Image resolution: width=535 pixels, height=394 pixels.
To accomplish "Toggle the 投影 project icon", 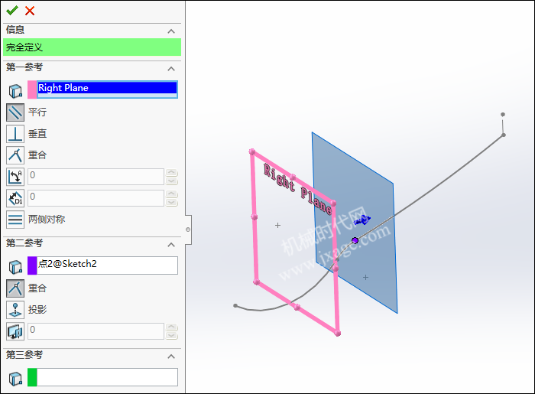I will [15, 310].
